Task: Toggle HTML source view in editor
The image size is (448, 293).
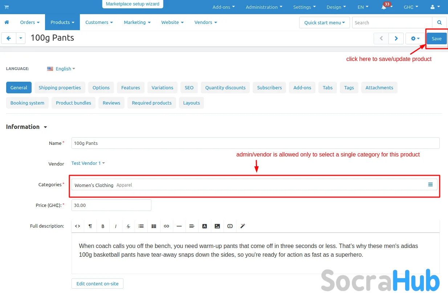Action: point(77,226)
